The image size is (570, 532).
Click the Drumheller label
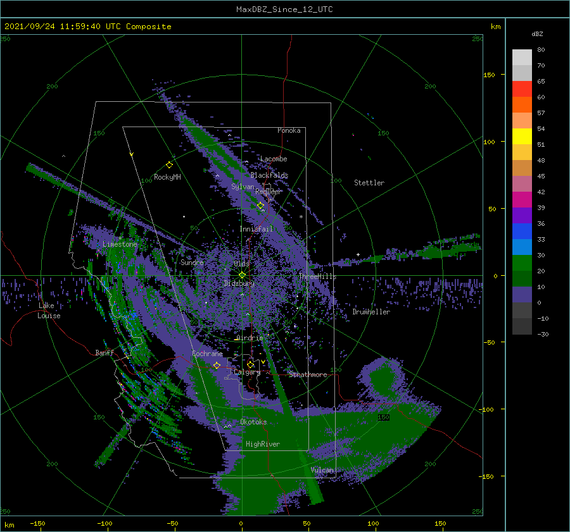click(371, 312)
